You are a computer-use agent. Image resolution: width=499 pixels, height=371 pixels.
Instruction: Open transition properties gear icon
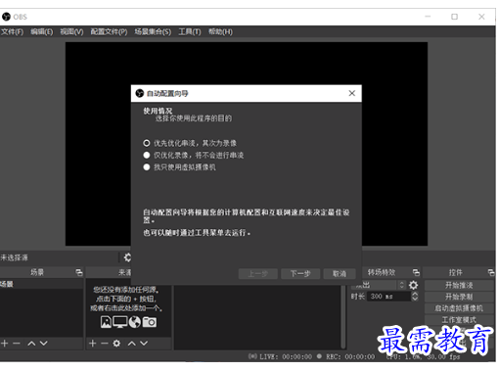coord(413,285)
